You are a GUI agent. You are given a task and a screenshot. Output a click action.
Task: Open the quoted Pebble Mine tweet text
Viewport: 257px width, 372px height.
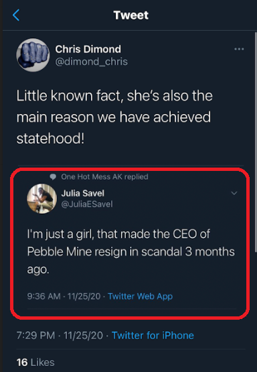[x=131, y=252]
